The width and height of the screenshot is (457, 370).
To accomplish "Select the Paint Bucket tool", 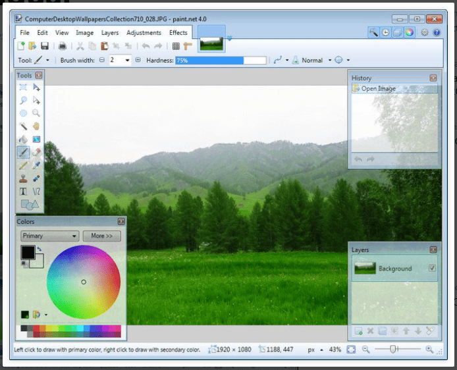I will 23,140.
